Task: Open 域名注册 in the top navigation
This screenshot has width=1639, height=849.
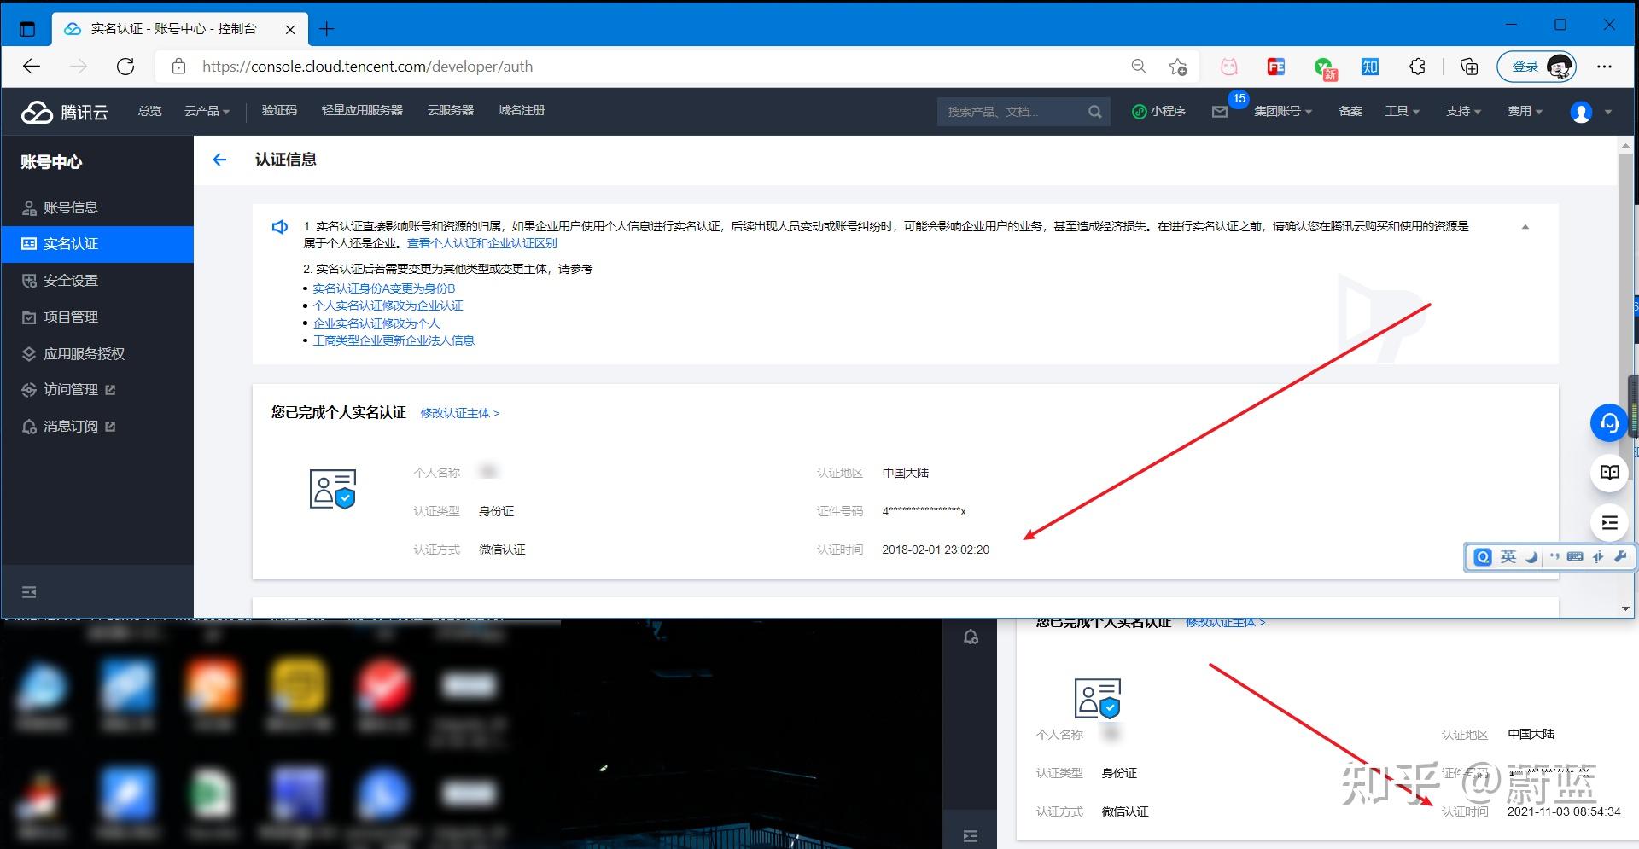Action: pyautogui.click(x=521, y=111)
